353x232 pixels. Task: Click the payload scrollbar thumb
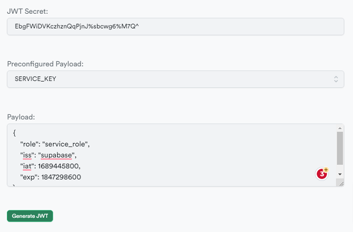click(340, 148)
